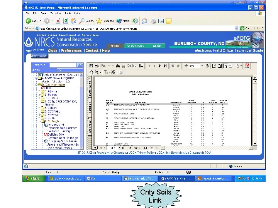Screen dimensions: 278x208
Task: Click the PDF toolbar print icon
Action: click(97, 66)
